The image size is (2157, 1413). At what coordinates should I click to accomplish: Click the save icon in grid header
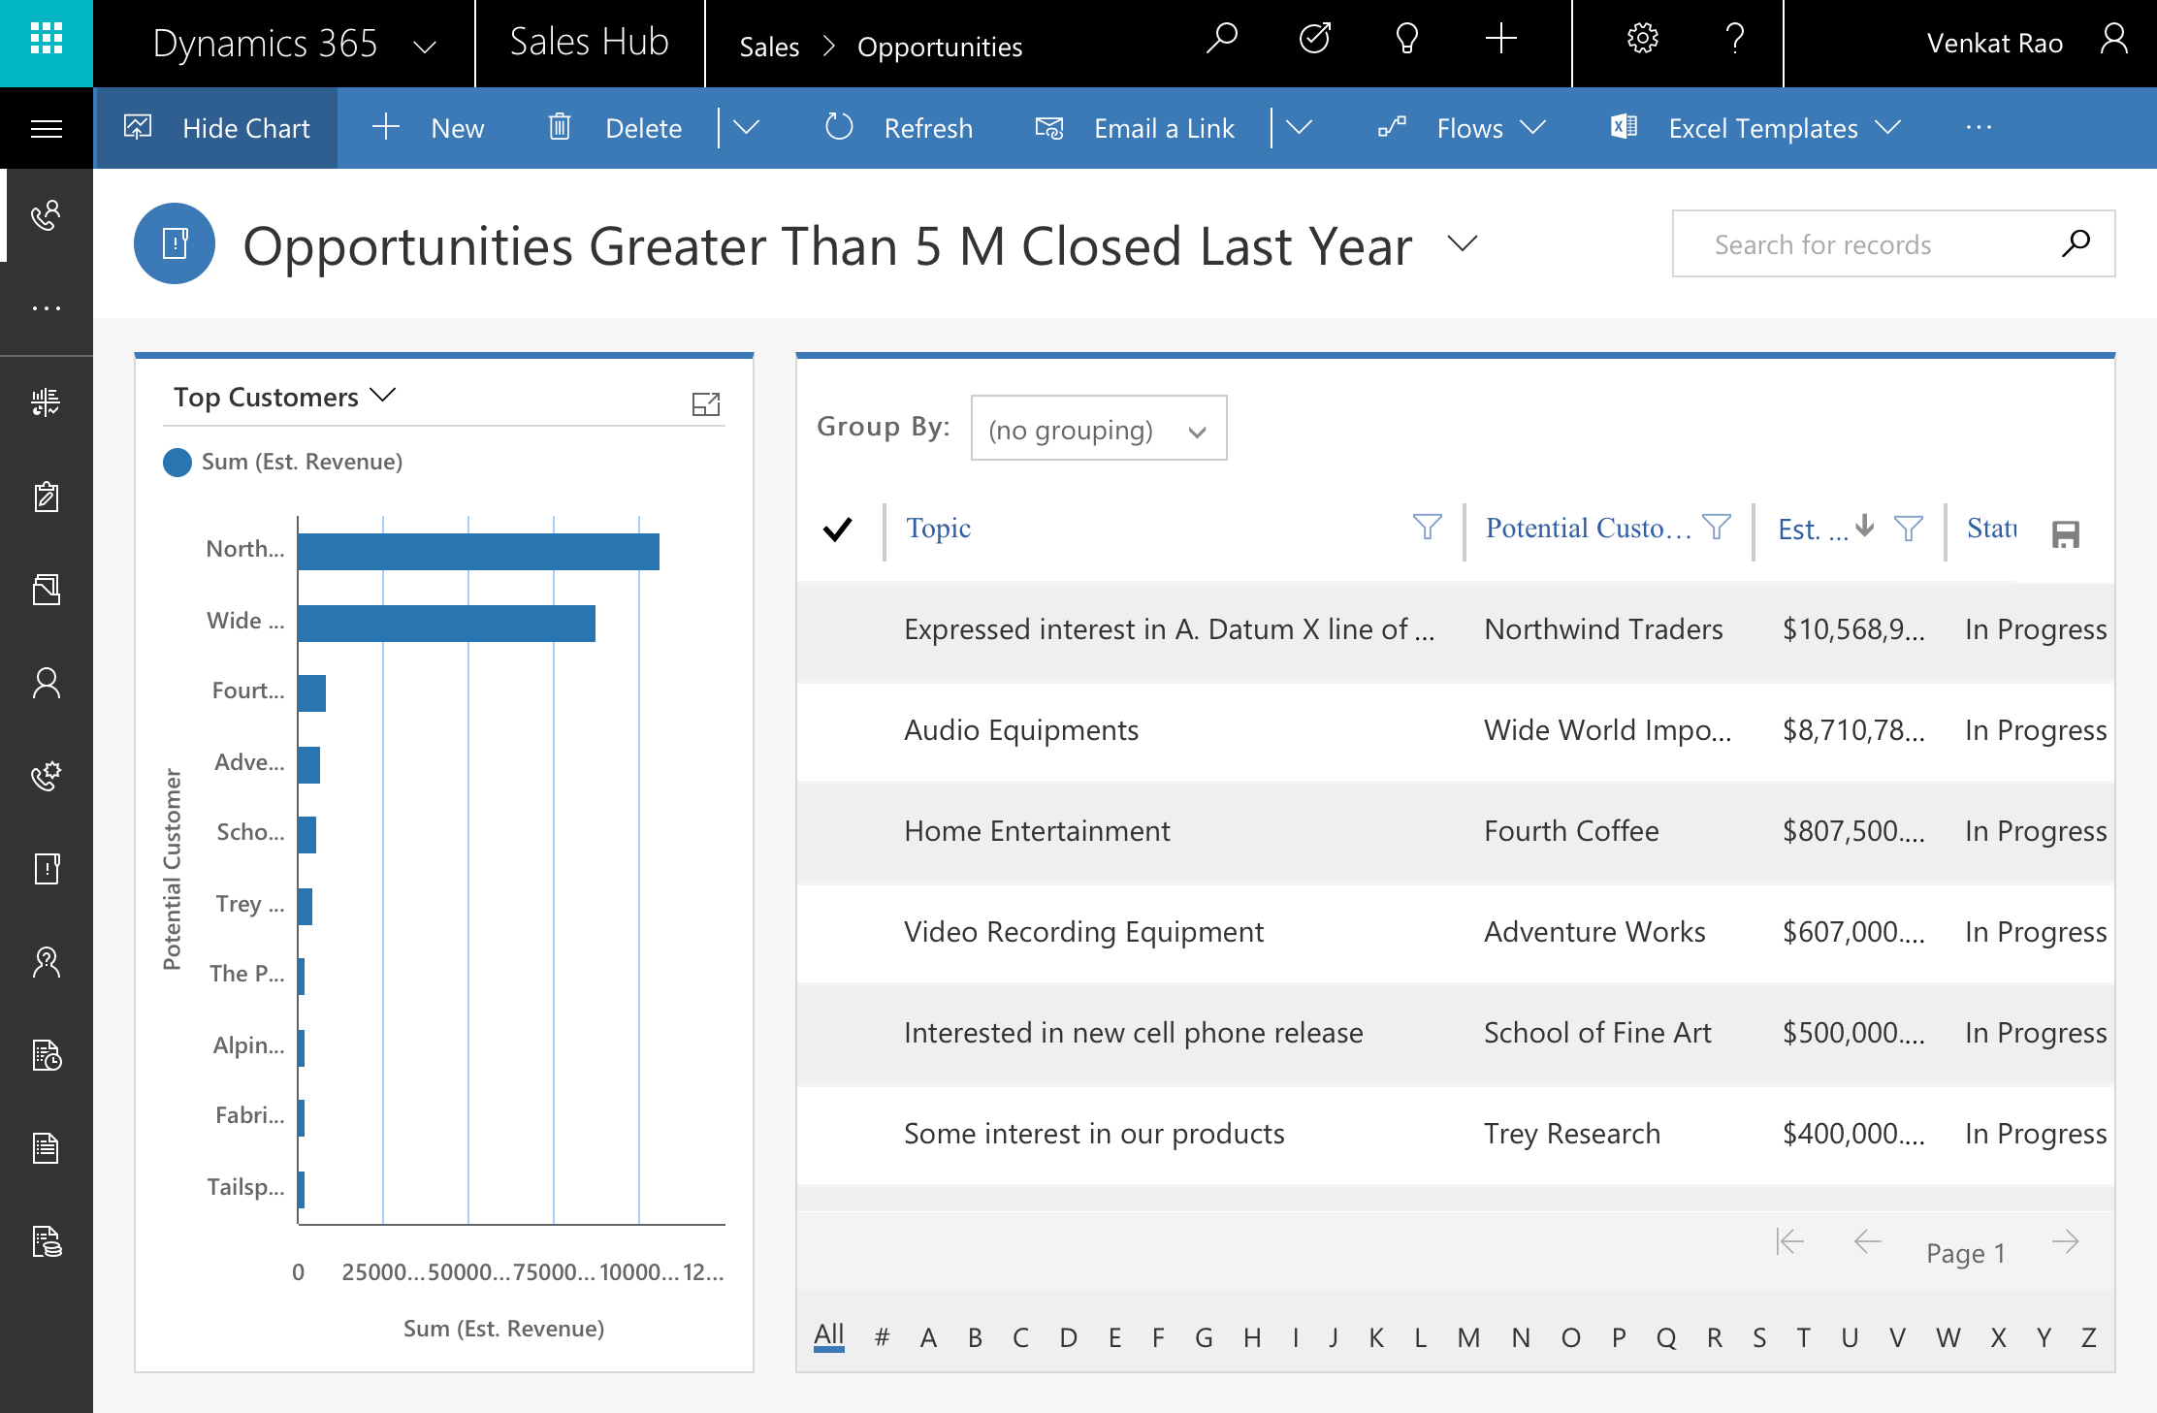(2065, 533)
